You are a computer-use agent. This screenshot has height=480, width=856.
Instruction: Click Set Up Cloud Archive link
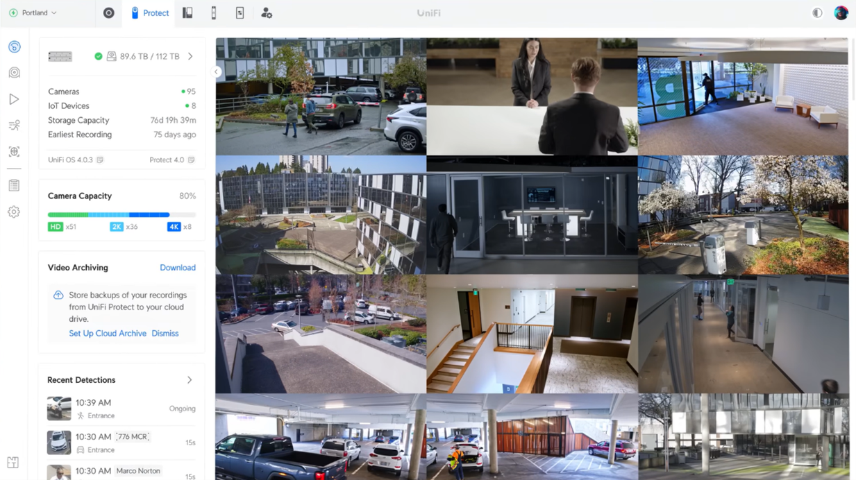pyautogui.click(x=108, y=334)
